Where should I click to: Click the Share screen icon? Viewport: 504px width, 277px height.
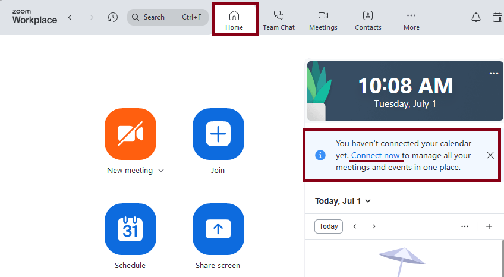coord(218,229)
